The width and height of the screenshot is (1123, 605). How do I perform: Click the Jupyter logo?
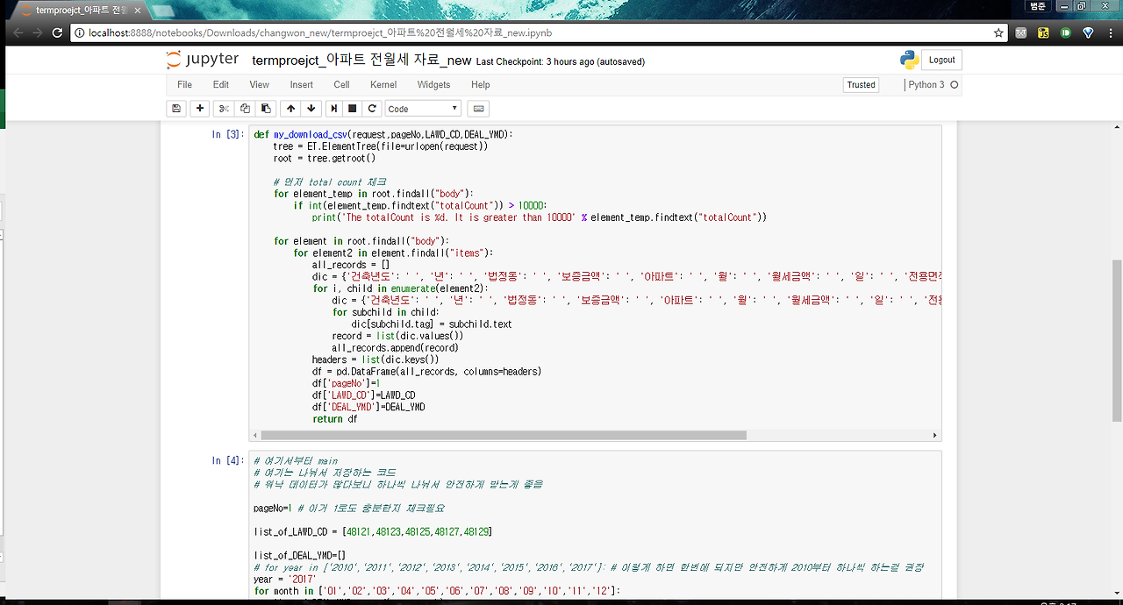tap(203, 60)
